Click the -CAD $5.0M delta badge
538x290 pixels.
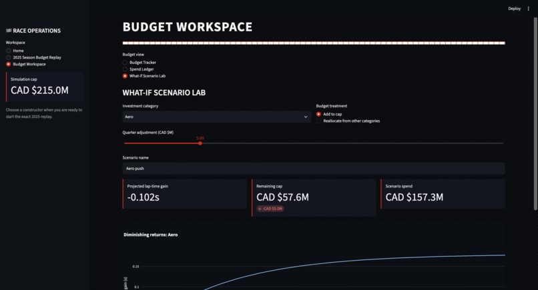(x=270, y=209)
